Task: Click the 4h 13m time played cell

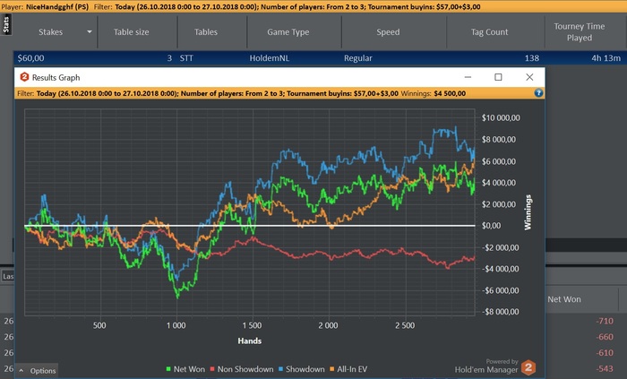Action: click(x=606, y=58)
